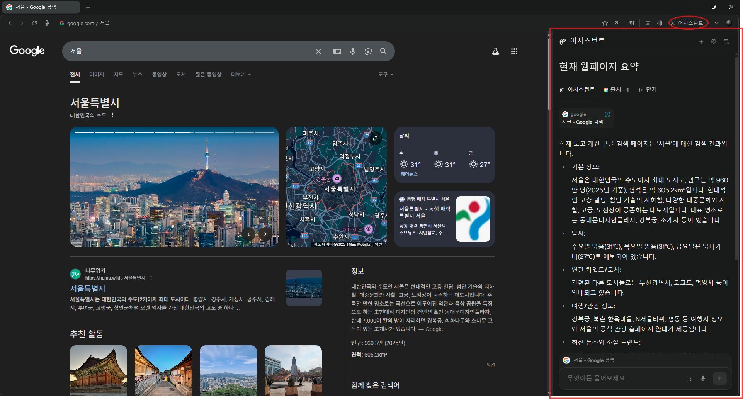Open the 도구 dropdown
This screenshot has height=399, width=743.
[385, 75]
